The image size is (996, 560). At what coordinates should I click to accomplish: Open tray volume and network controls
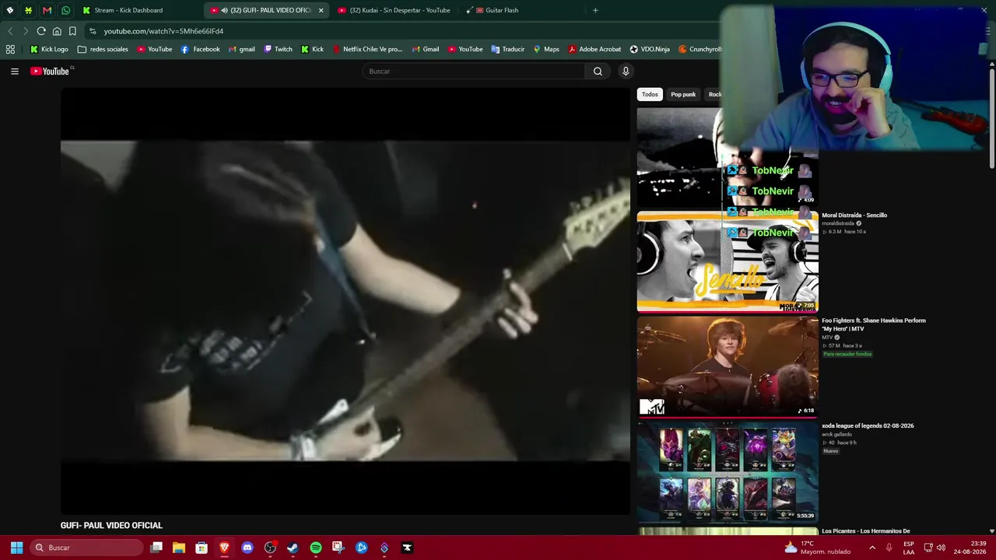(x=935, y=548)
